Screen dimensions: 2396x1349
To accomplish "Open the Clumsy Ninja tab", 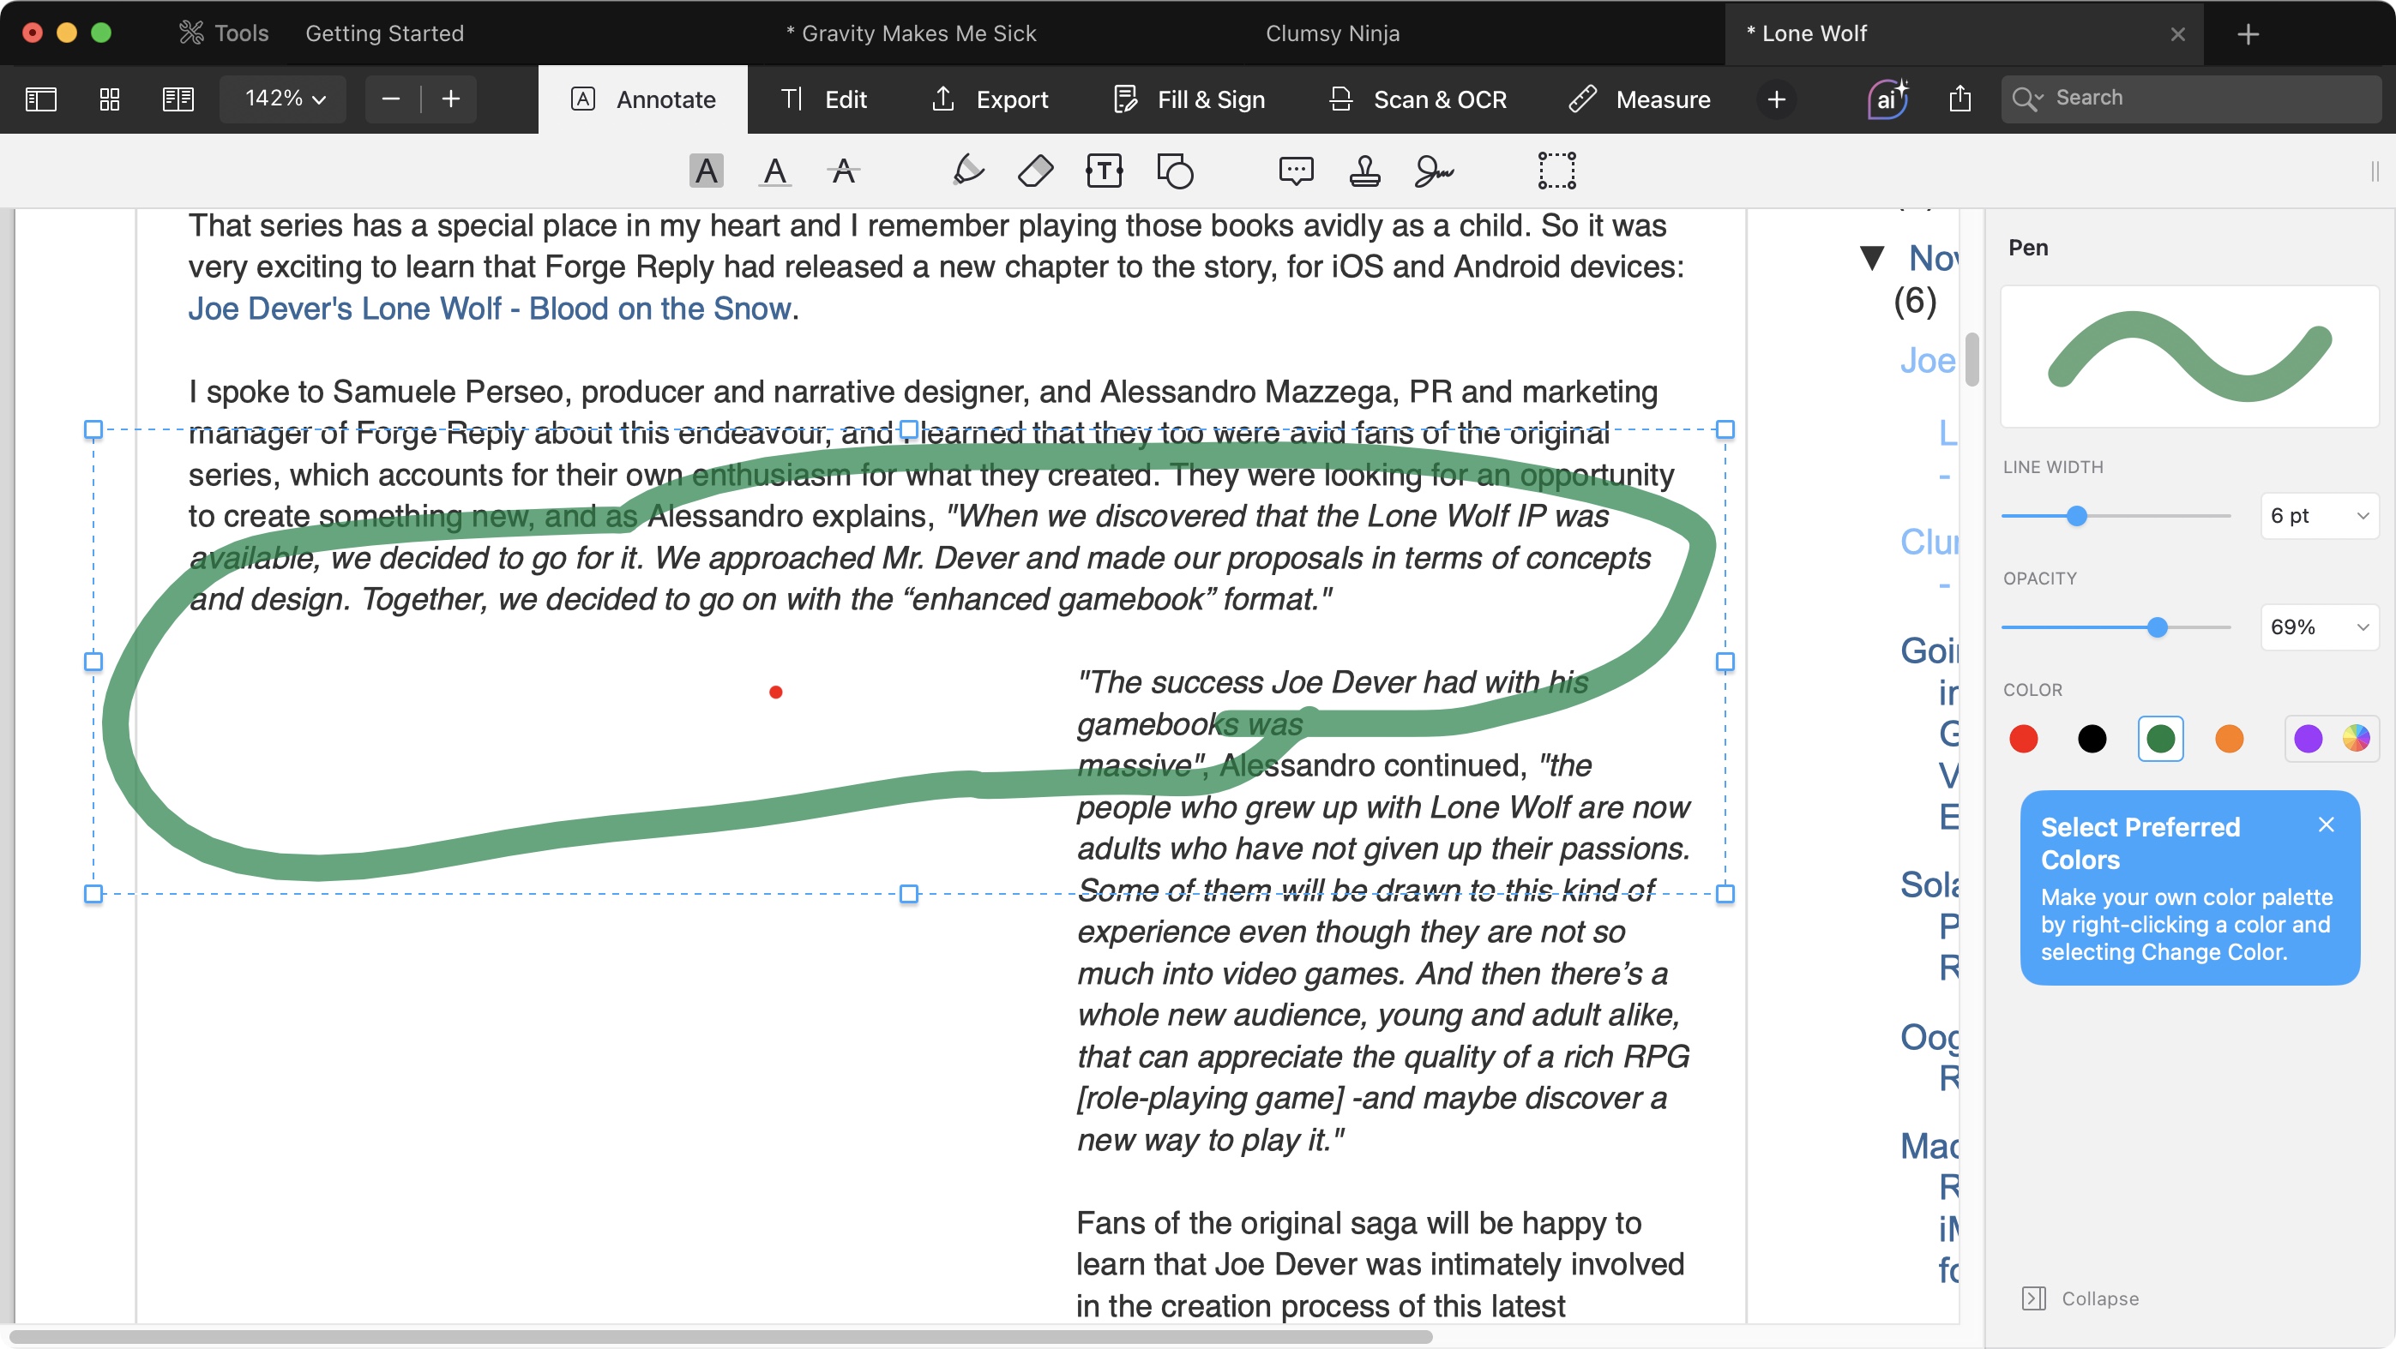I will click(1332, 33).
